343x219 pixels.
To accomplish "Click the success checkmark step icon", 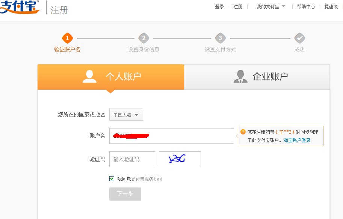I will click(299, 38).
